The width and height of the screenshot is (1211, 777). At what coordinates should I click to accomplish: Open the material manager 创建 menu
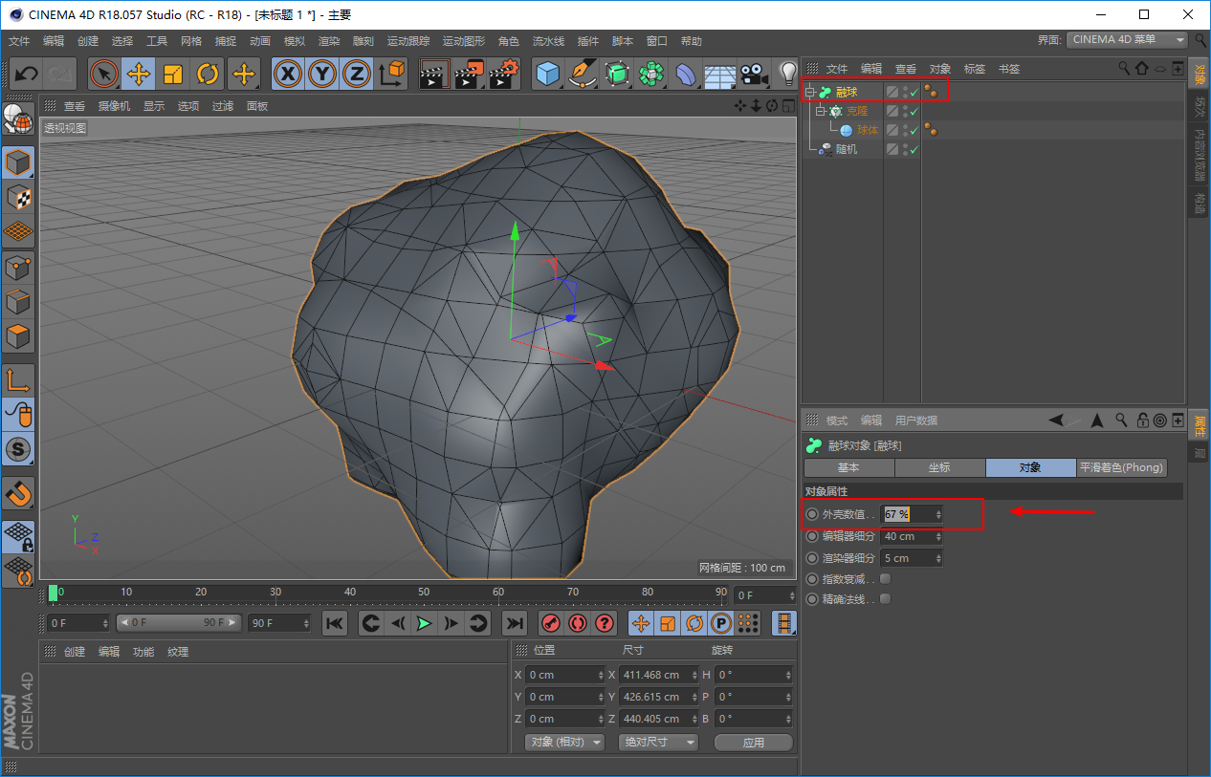tap(75, 652)
